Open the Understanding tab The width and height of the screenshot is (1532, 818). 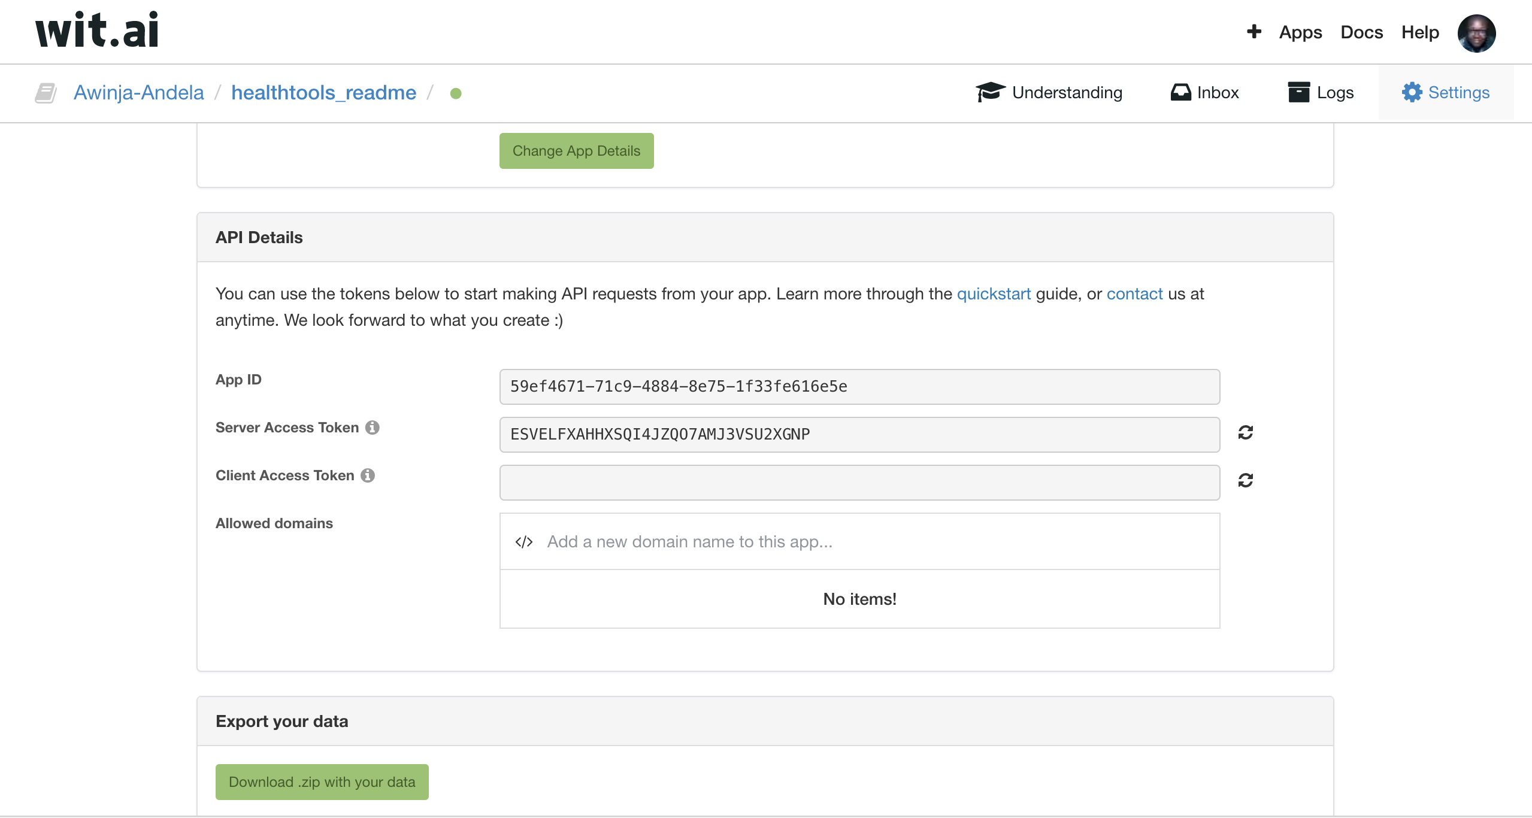tap(1049, 93)
